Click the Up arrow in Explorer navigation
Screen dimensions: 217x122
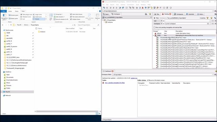[11, 25]
